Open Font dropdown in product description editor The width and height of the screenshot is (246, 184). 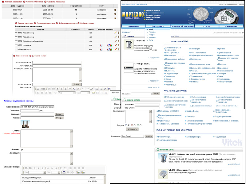(36, 172)
